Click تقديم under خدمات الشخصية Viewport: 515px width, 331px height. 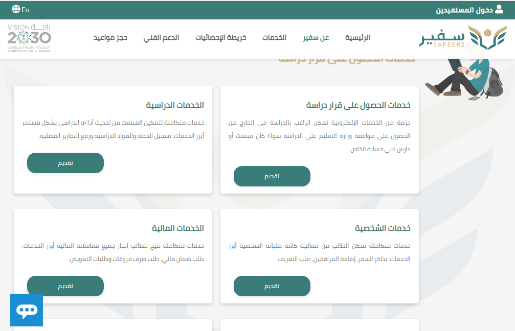pos(272,286)
